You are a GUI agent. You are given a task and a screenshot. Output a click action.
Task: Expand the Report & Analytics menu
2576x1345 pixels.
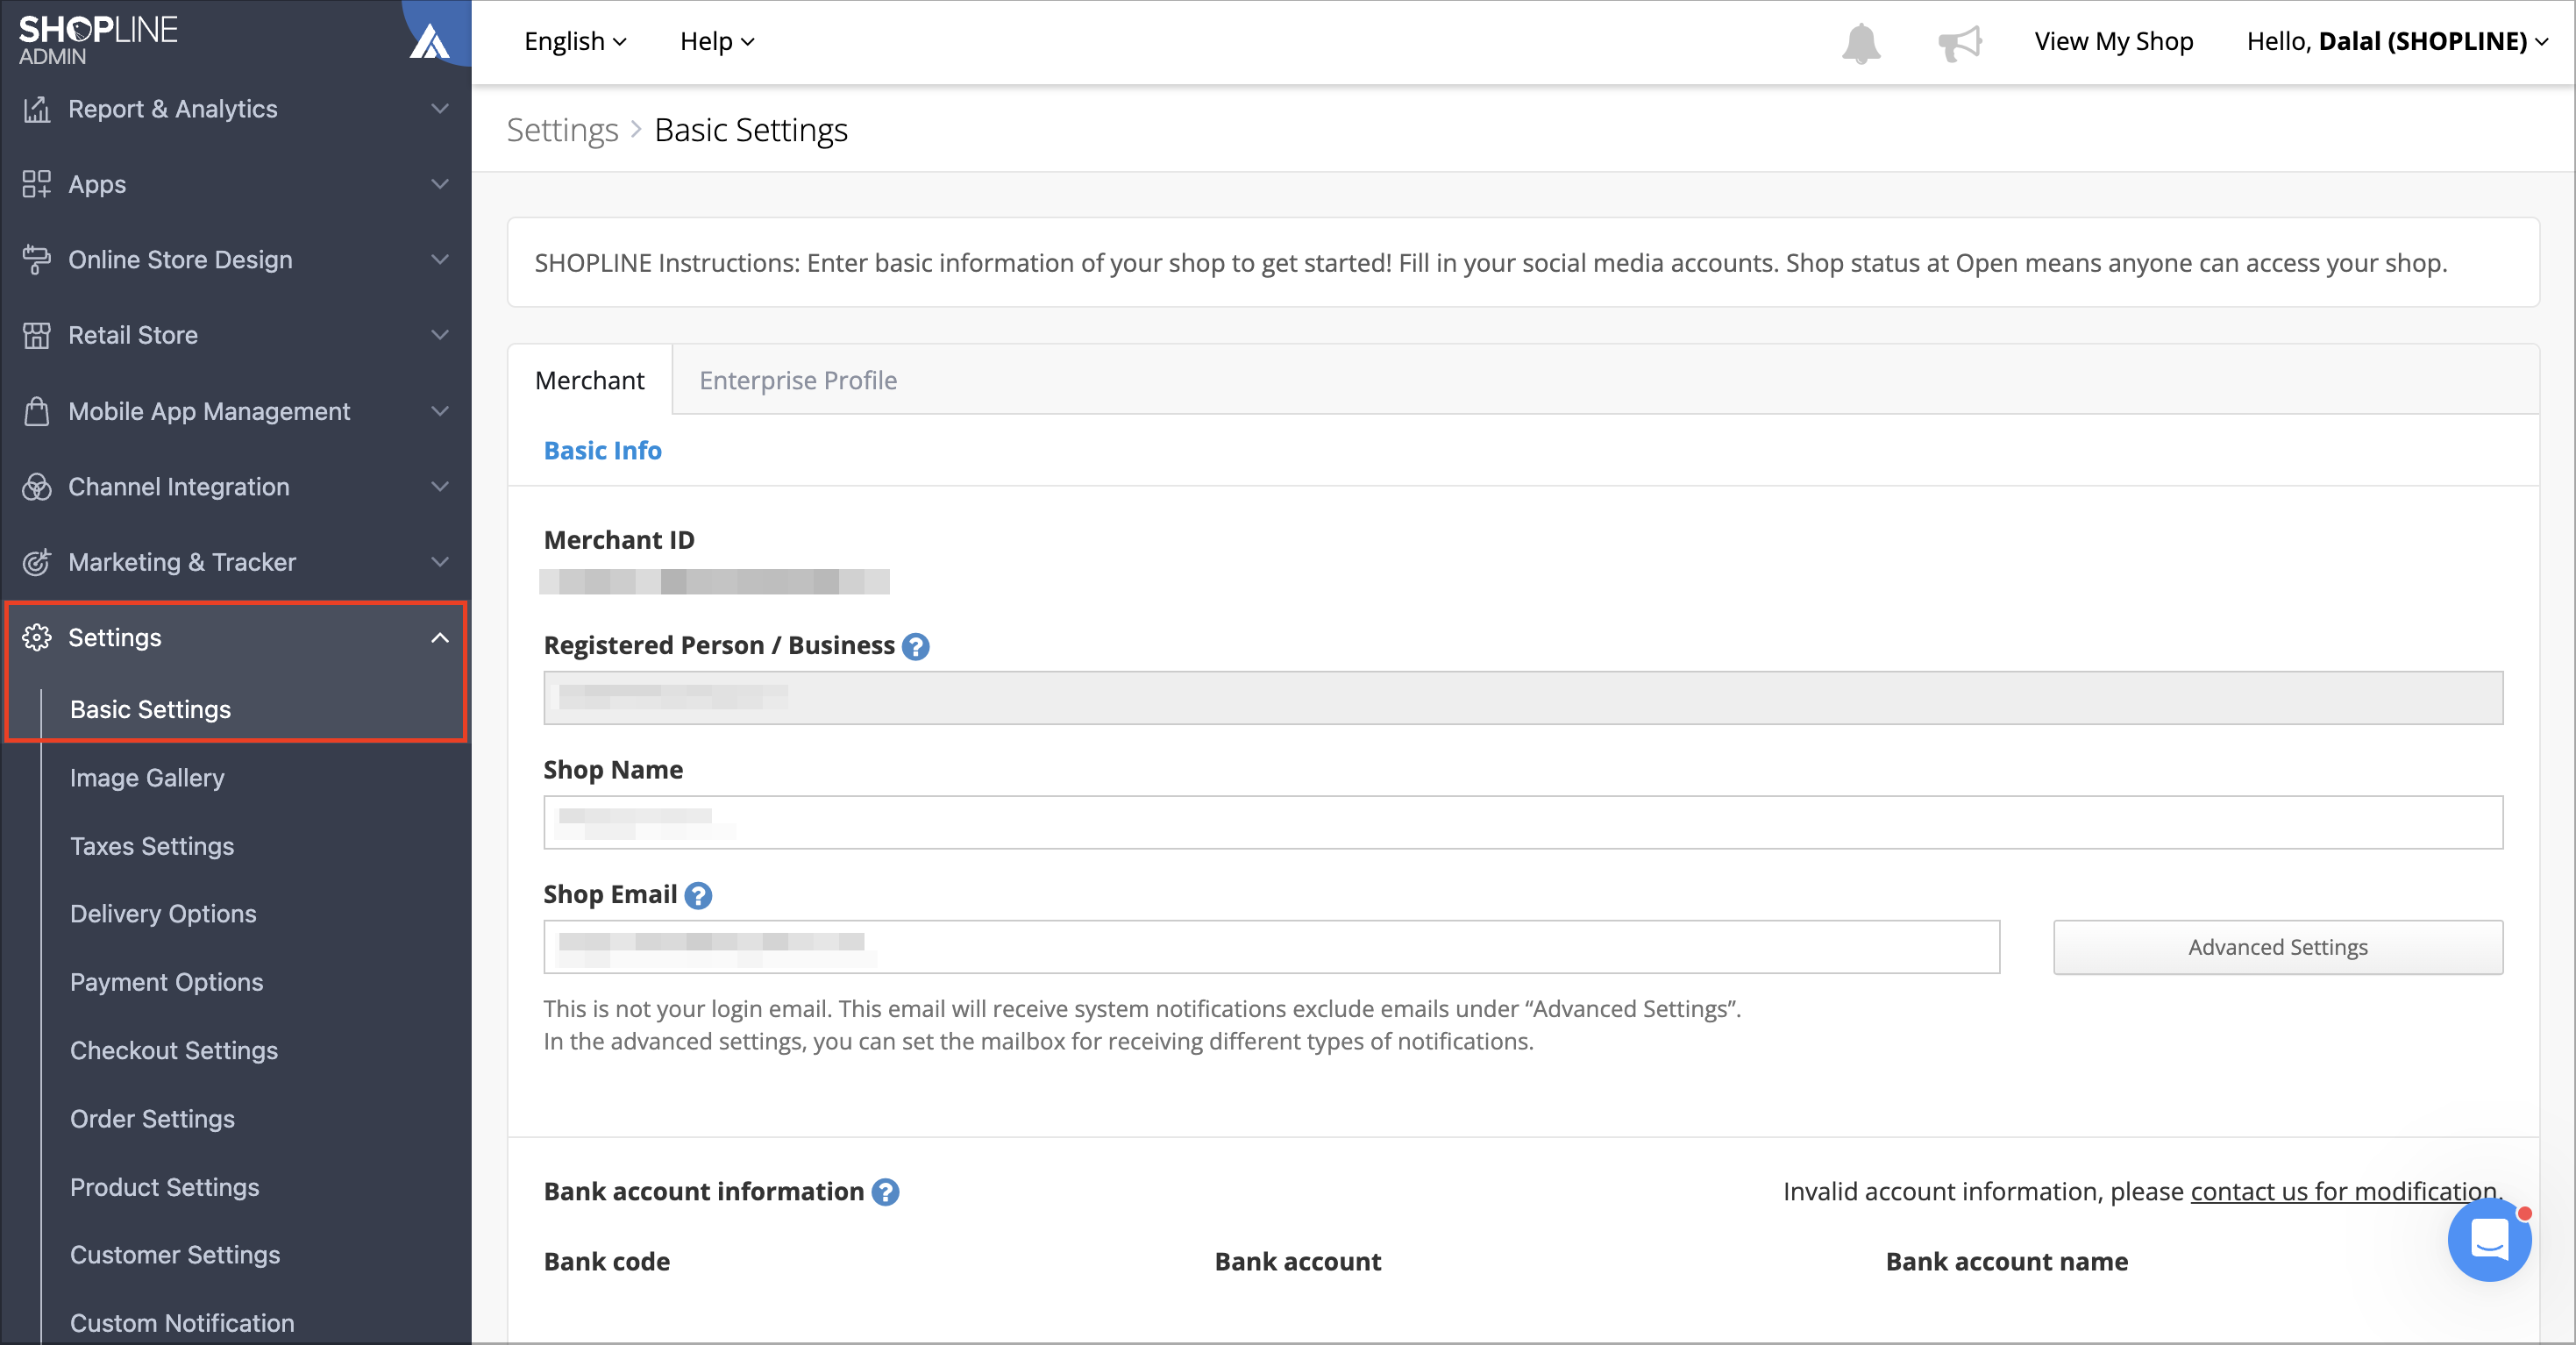tap(440, 109)
